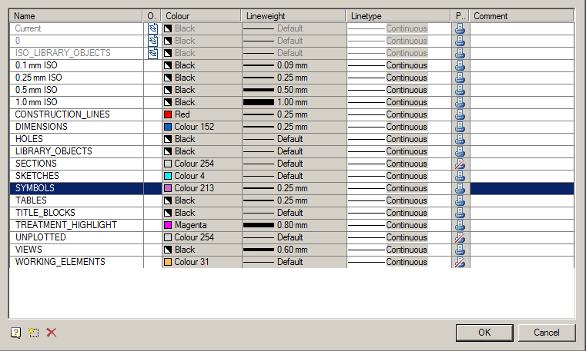Click the Red colour swatch for CONSTRUCTION_LINES

168,114
